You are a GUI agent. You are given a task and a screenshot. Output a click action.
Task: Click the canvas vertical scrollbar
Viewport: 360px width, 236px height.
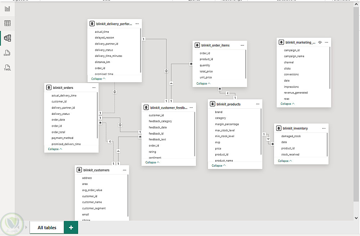point(356,108)
